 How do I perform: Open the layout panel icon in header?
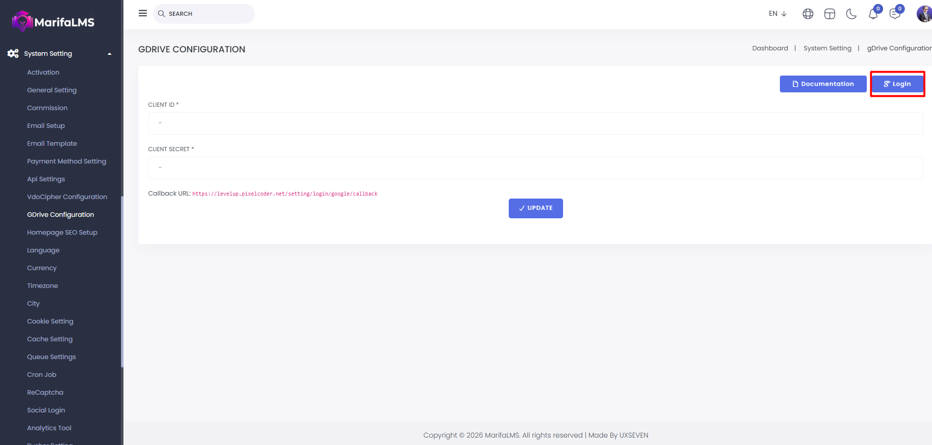coord(829,14)
